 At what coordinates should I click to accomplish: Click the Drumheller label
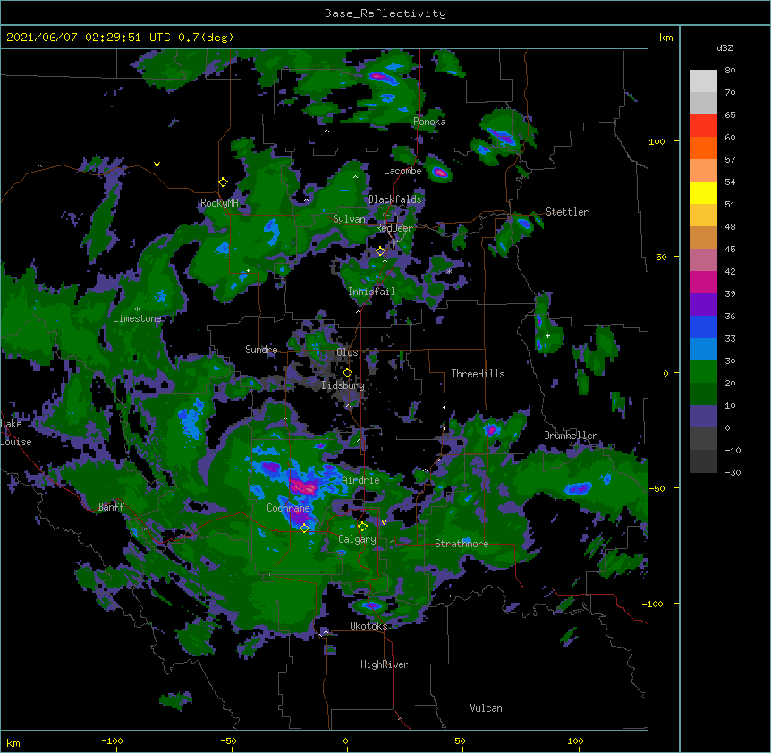tap(571, 436)
